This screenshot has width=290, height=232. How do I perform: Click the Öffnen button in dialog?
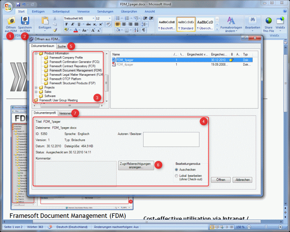221,180
